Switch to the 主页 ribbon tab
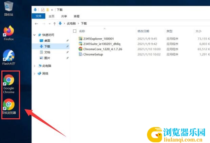Image resolution: width=210 pixels, height=143 pixels. [x=51, y=16]
